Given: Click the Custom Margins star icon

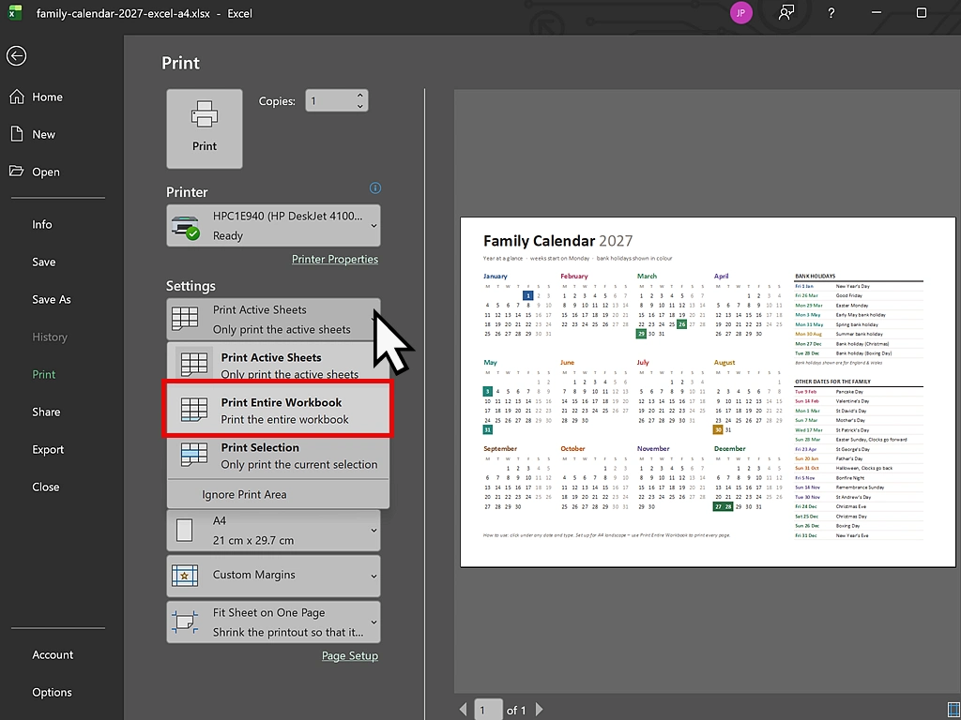Looking at the screenshot, I should 185,576.
